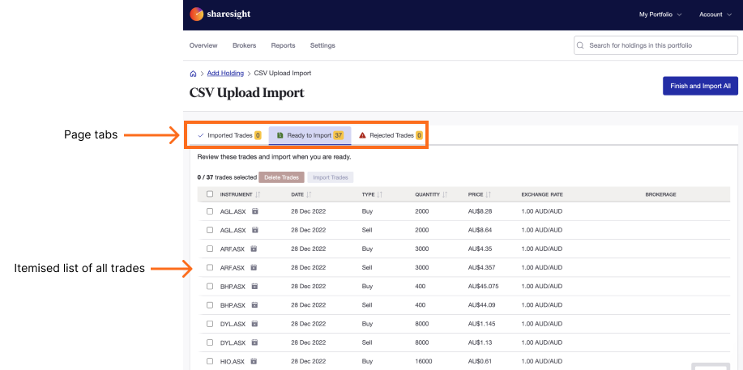Image resolution: width=743 pixels, height=370 pixels.
Task: Click the magnifier icon in search box
Action: click(580, 45)
